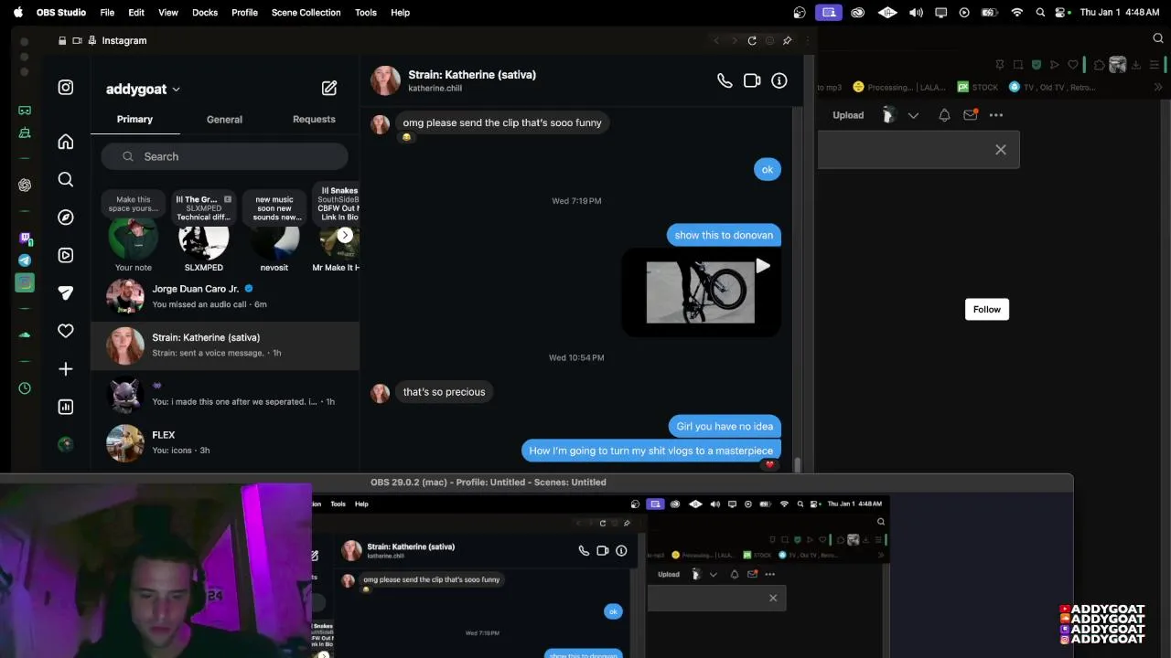The image size is (1171, 658).
Task: Click your own note avatar
Action: pyautogui.click(x=134, y=241)
